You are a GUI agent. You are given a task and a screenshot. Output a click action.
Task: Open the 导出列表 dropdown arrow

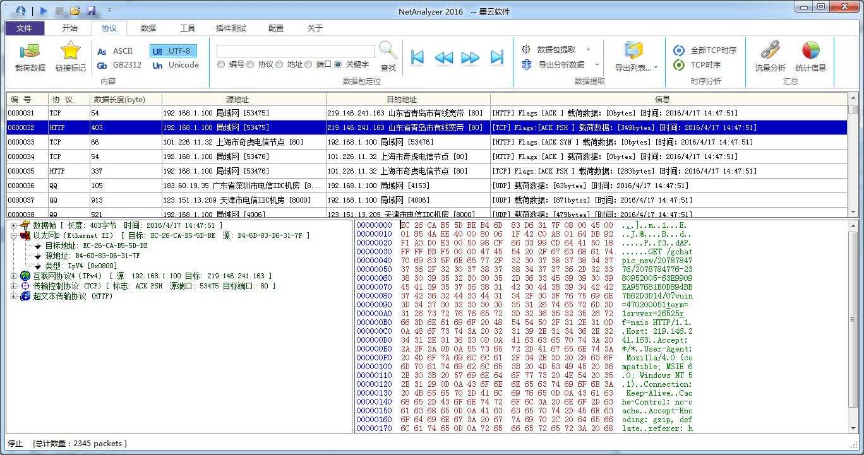[x=656, y=68]
